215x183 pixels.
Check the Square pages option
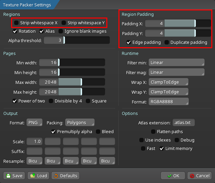point(88,101)
